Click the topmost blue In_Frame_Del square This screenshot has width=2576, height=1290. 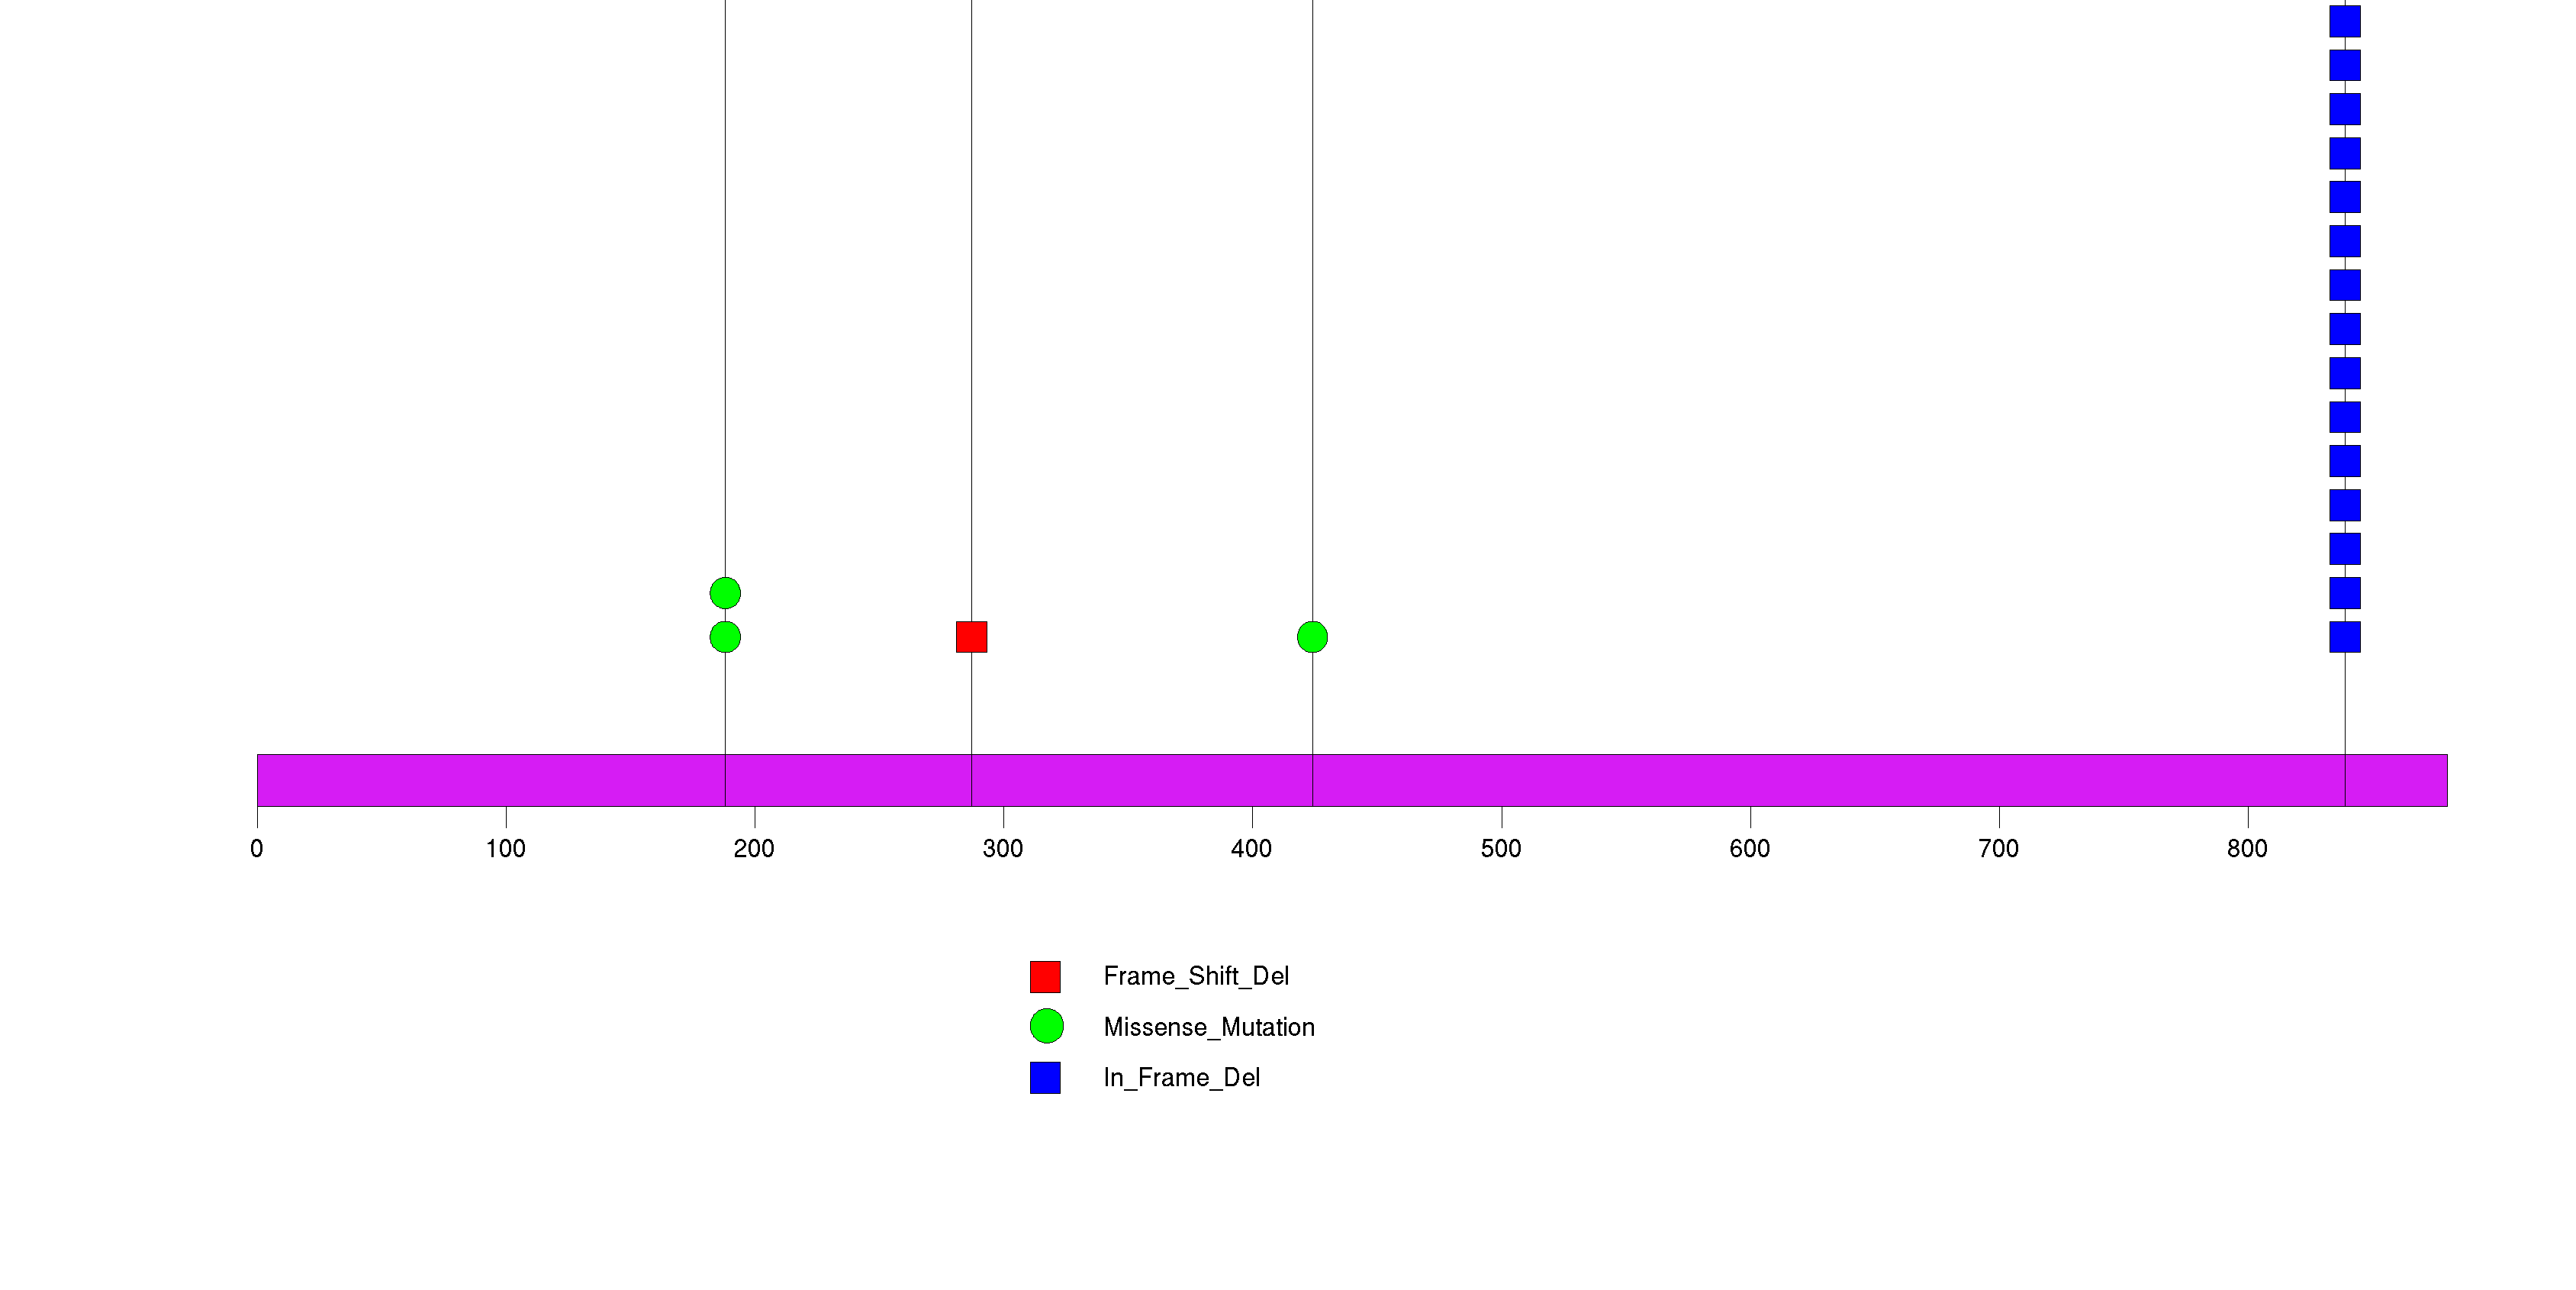pyautogui.click(x=2345, y=21)
